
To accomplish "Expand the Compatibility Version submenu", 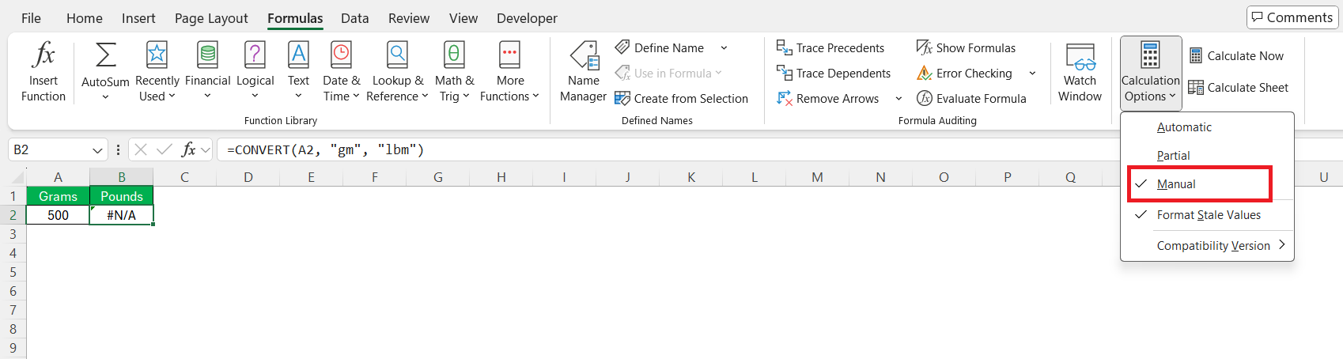I will [1207, 246].
